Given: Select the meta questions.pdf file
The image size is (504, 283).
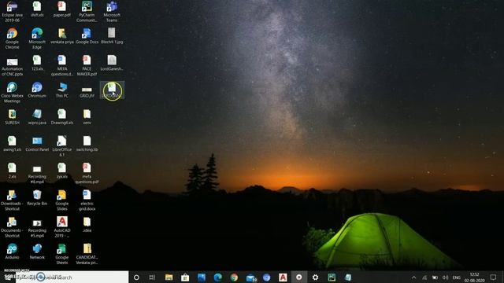Looking at the screenshot, I should tap(87, 174).
